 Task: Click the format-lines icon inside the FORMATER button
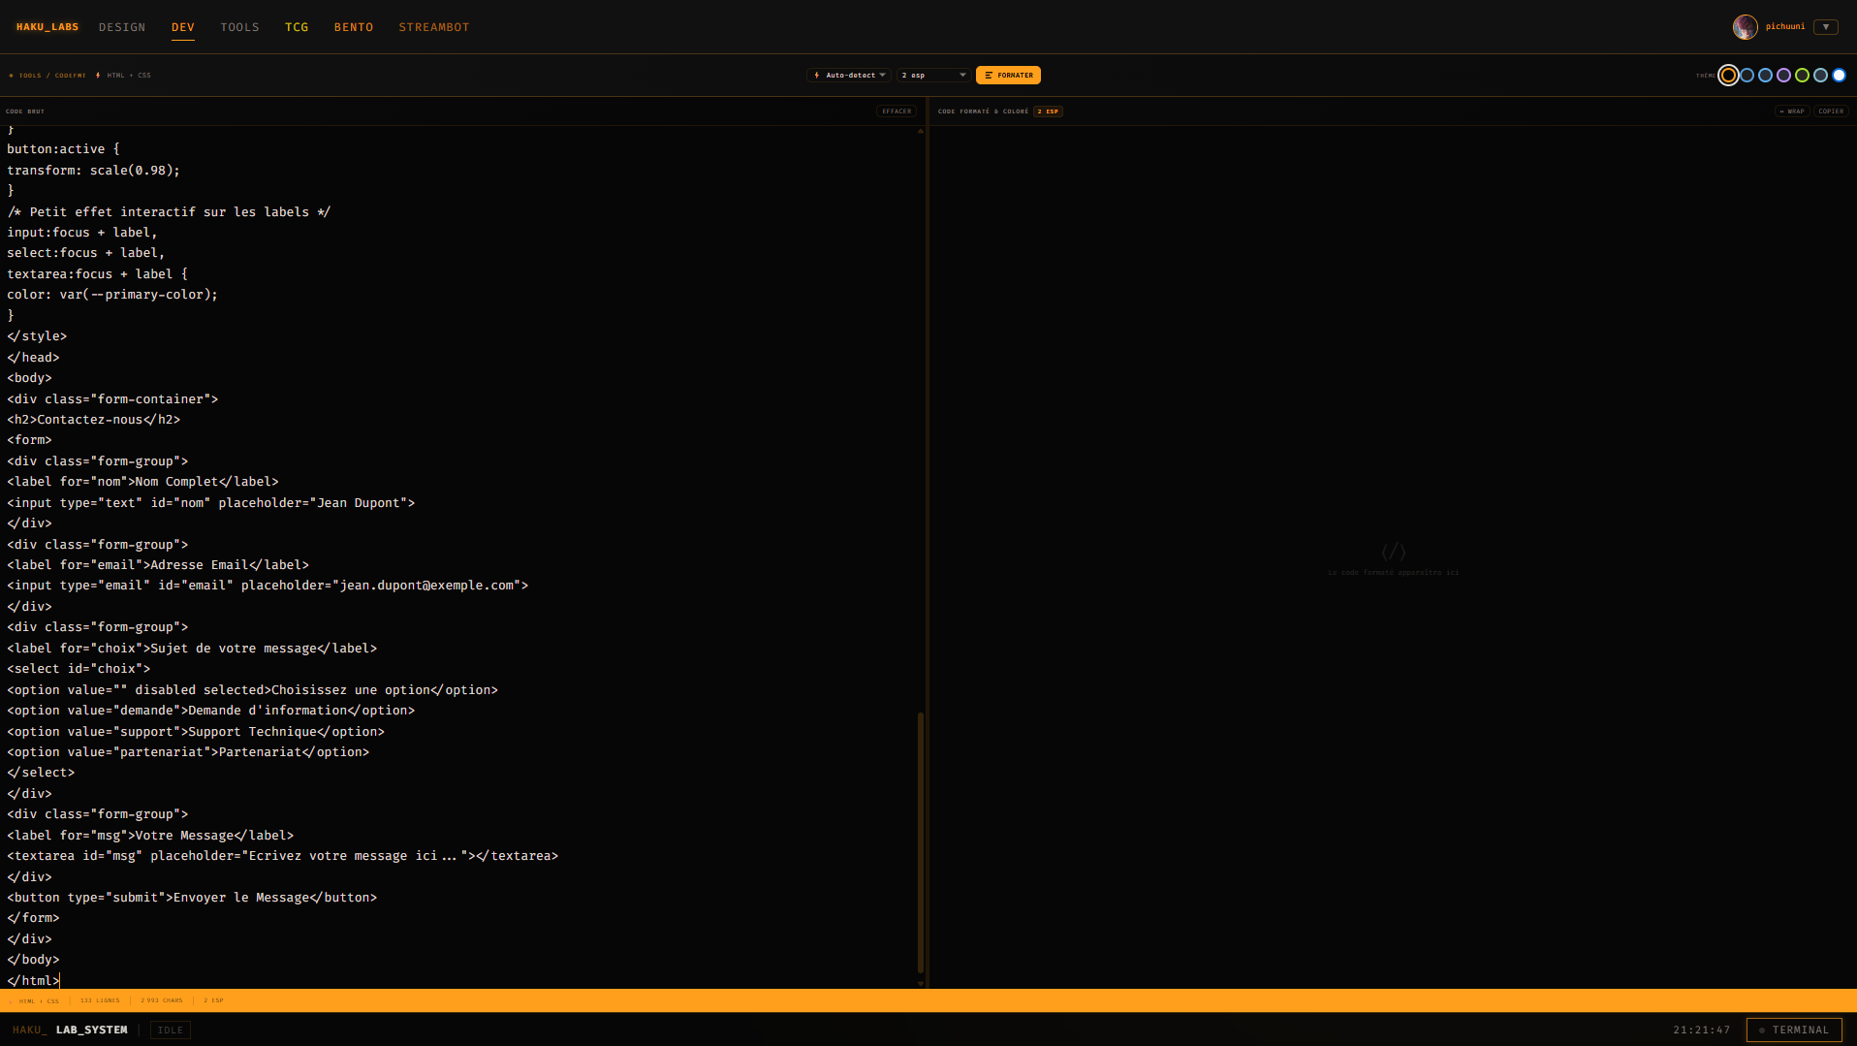tap(988, 75)
